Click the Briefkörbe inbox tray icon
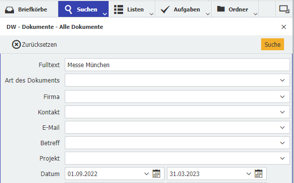The height and width of the screenshot is (183, 294). [x=9, y=10]
